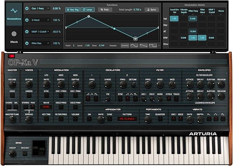Image resolution: width=233 pixels, height=167 pixels.
Task: Toggle the Loop function button
Action: tap(87, 10)
